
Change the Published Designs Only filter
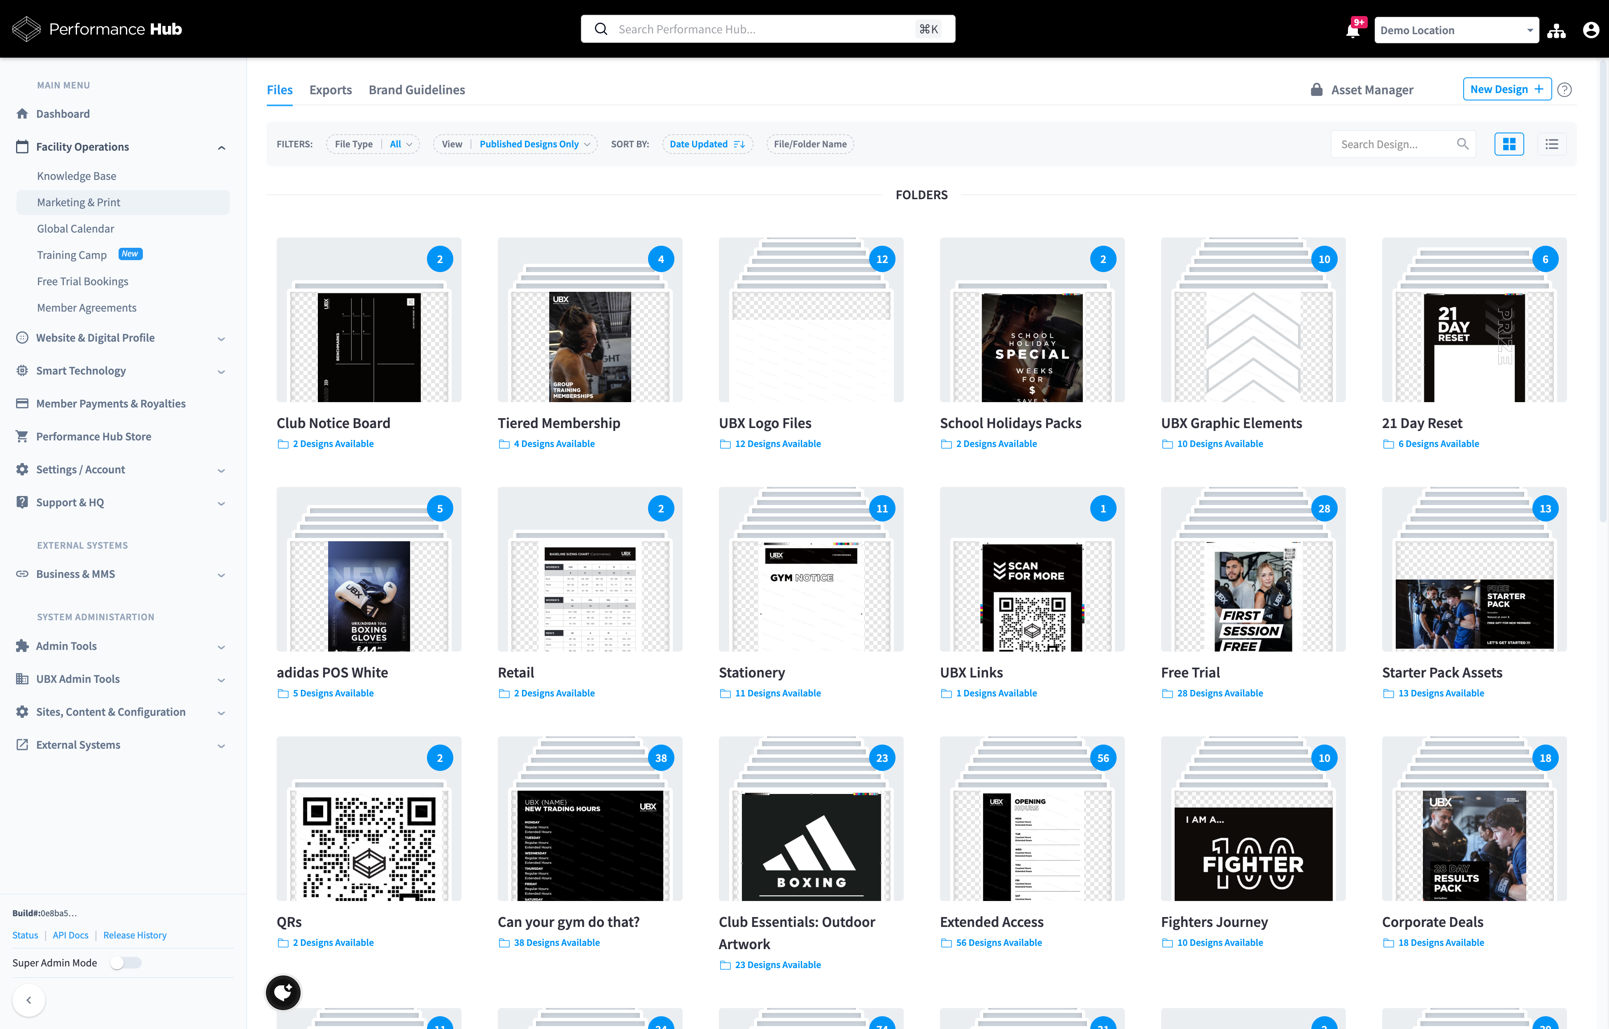[x=534, y=144]
